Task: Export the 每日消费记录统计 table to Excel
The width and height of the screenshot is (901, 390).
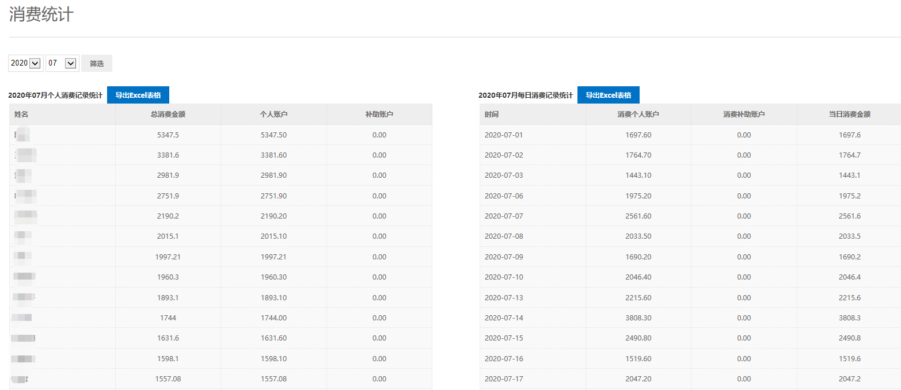Action: (609, 95)
